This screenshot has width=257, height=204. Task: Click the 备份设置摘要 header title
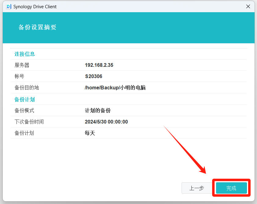(x=38, y=27)
